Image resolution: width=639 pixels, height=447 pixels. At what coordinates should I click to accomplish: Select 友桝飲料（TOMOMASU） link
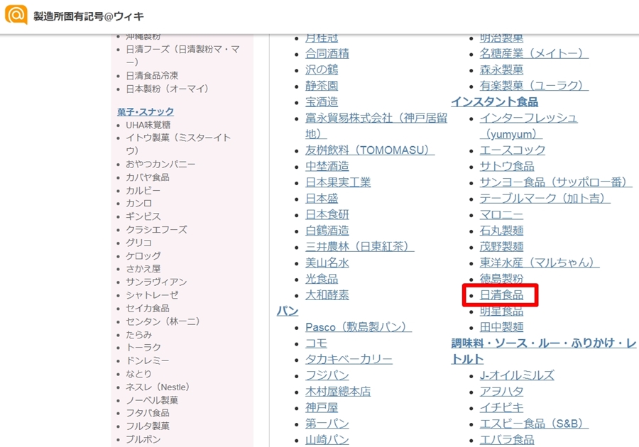[x=370, y=150]
